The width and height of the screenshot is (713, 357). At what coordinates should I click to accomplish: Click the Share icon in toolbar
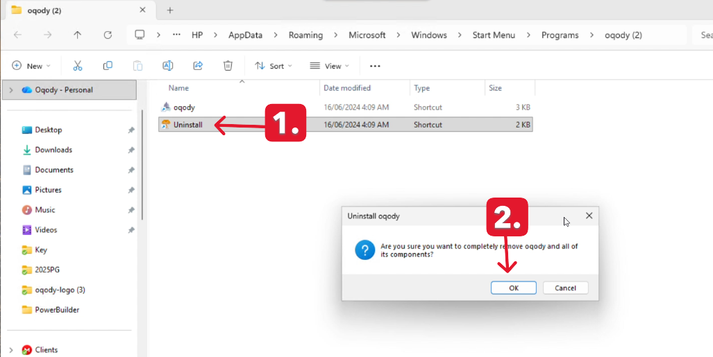pos(198,66)
